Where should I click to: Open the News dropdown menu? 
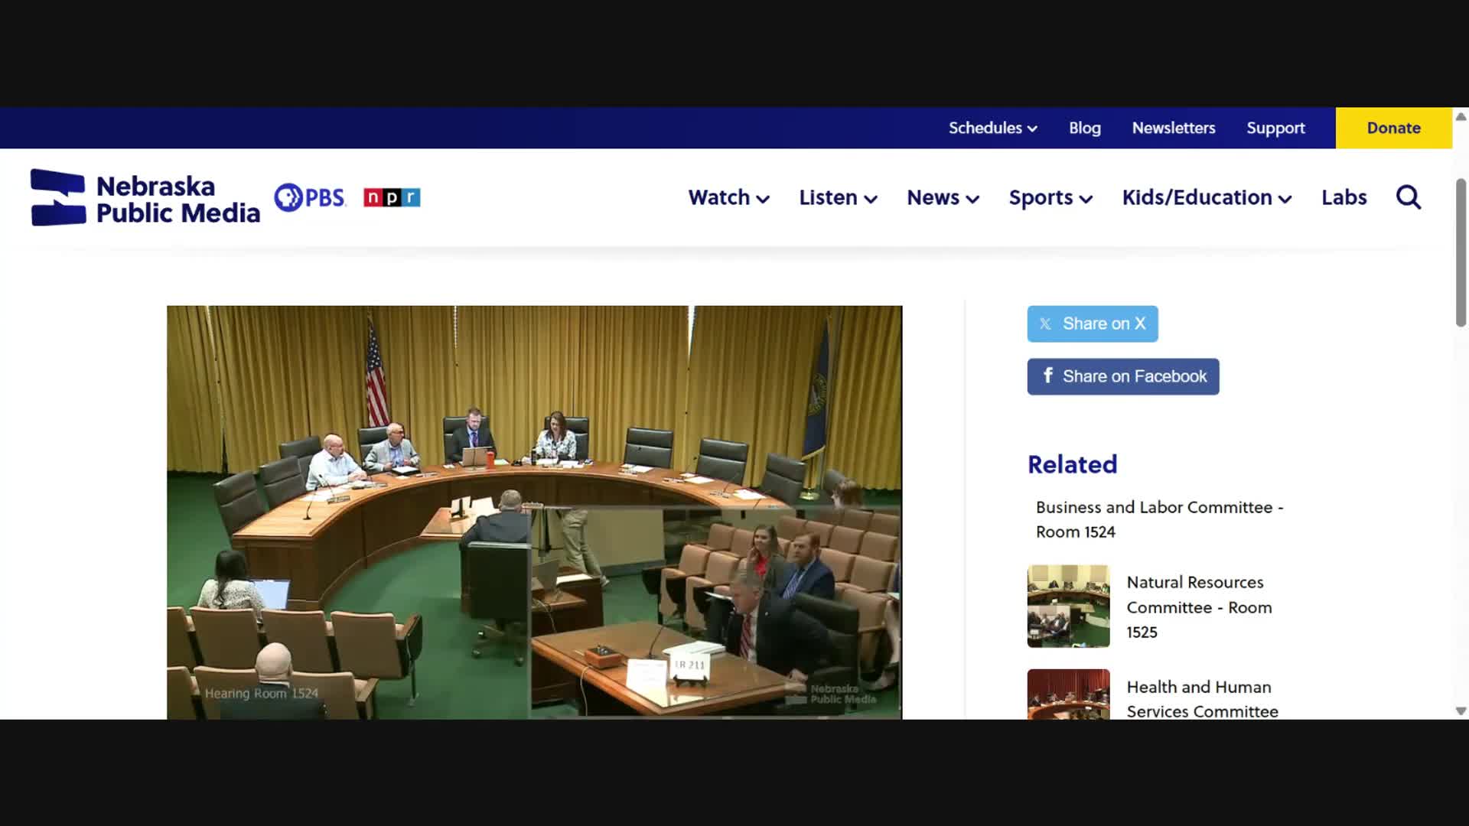tap(943, 197)
